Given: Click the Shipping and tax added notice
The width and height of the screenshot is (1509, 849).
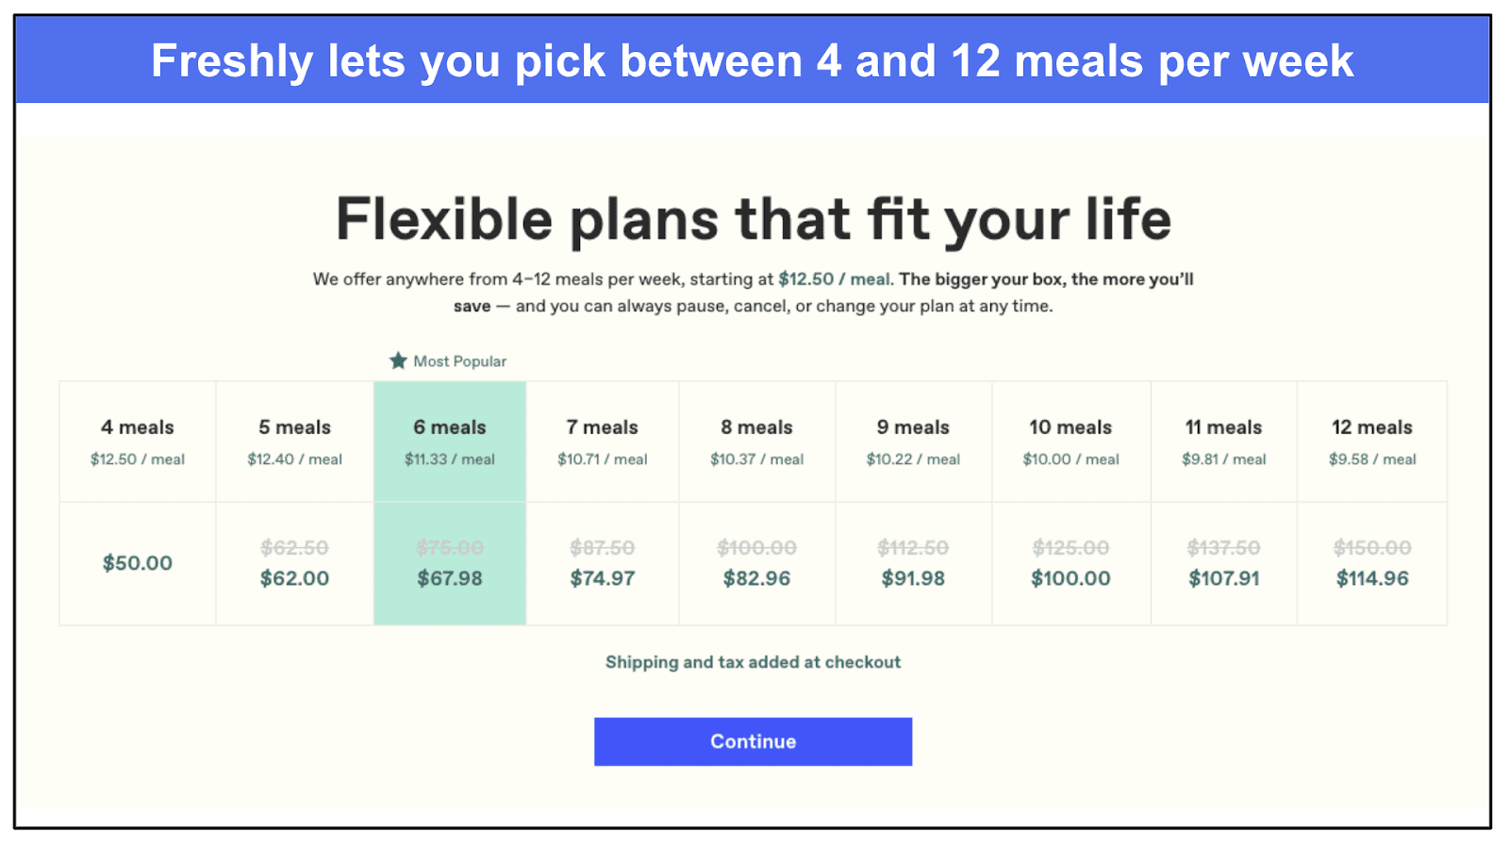Looking at the screenshot, I should [x=753, y=662].
